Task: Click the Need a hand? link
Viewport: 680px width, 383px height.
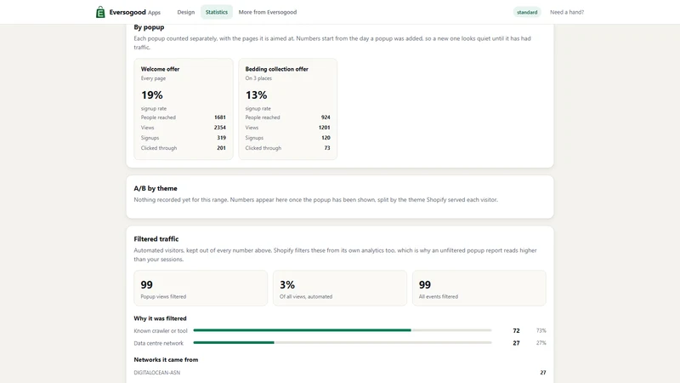Action: coord(567,12)
